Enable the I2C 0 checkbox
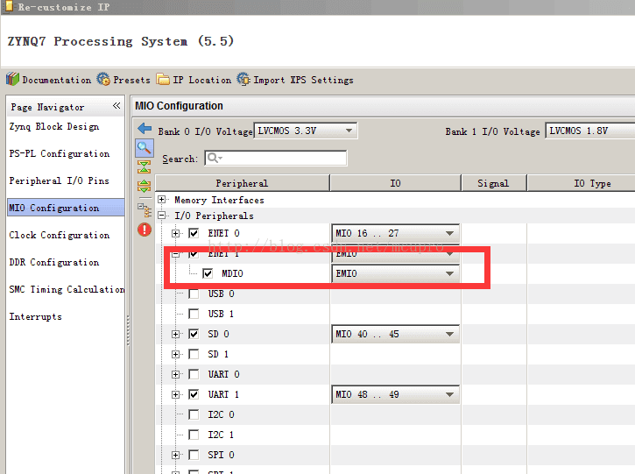 pos(194,414)
